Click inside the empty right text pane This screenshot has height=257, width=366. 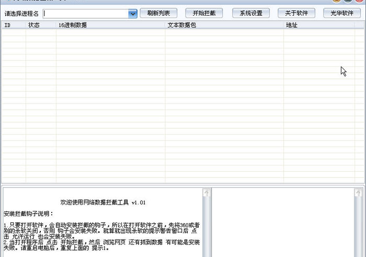pos(283,222)
